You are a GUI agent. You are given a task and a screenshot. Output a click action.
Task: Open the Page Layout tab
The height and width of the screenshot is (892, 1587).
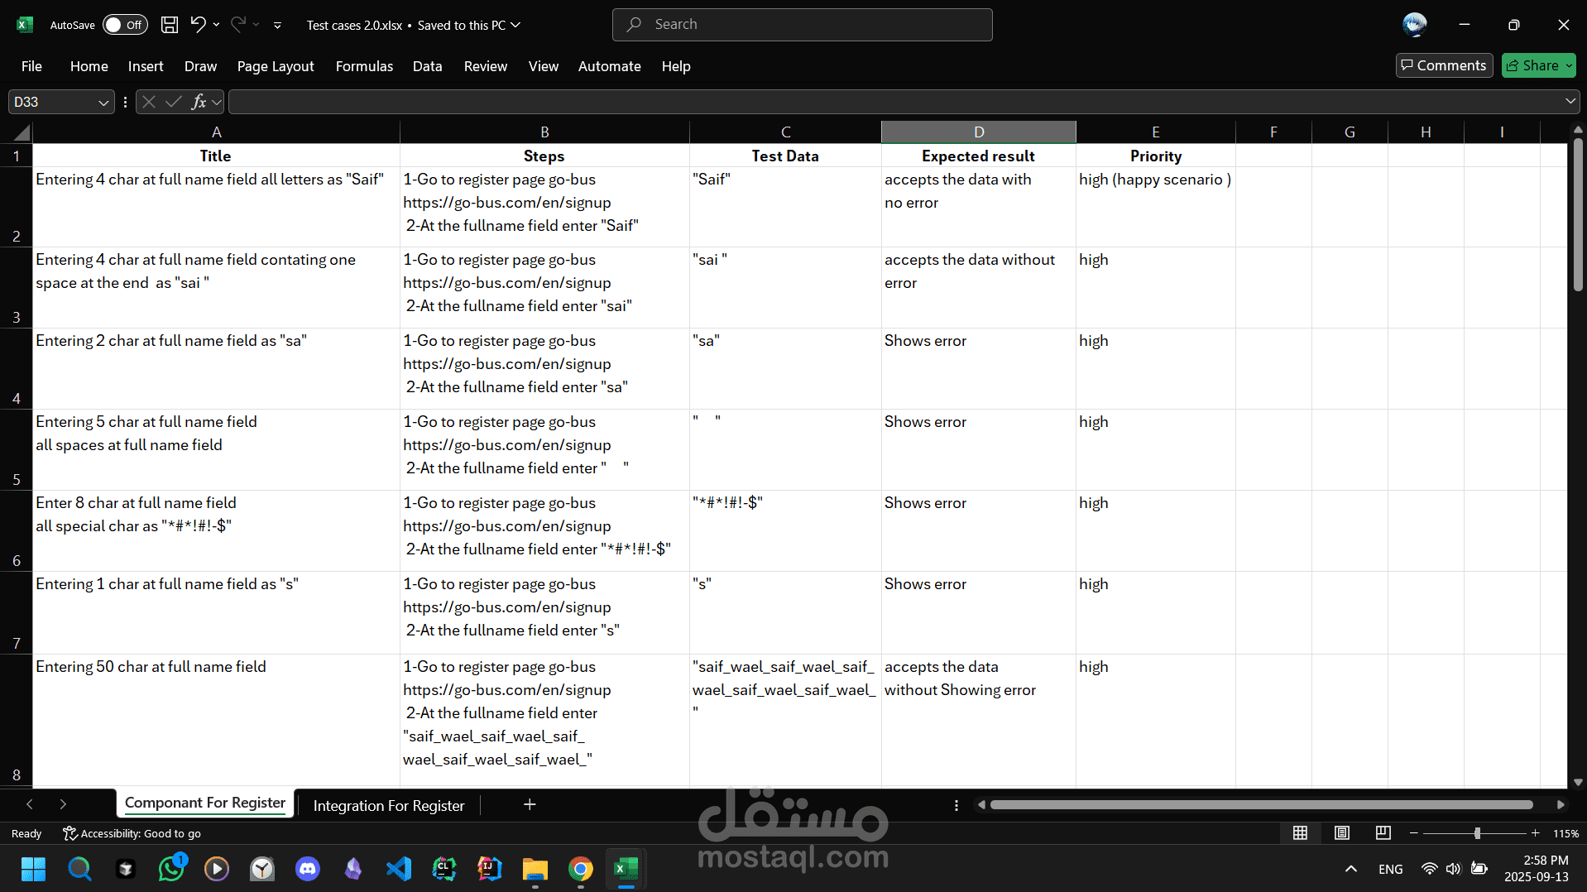(276, 66)
